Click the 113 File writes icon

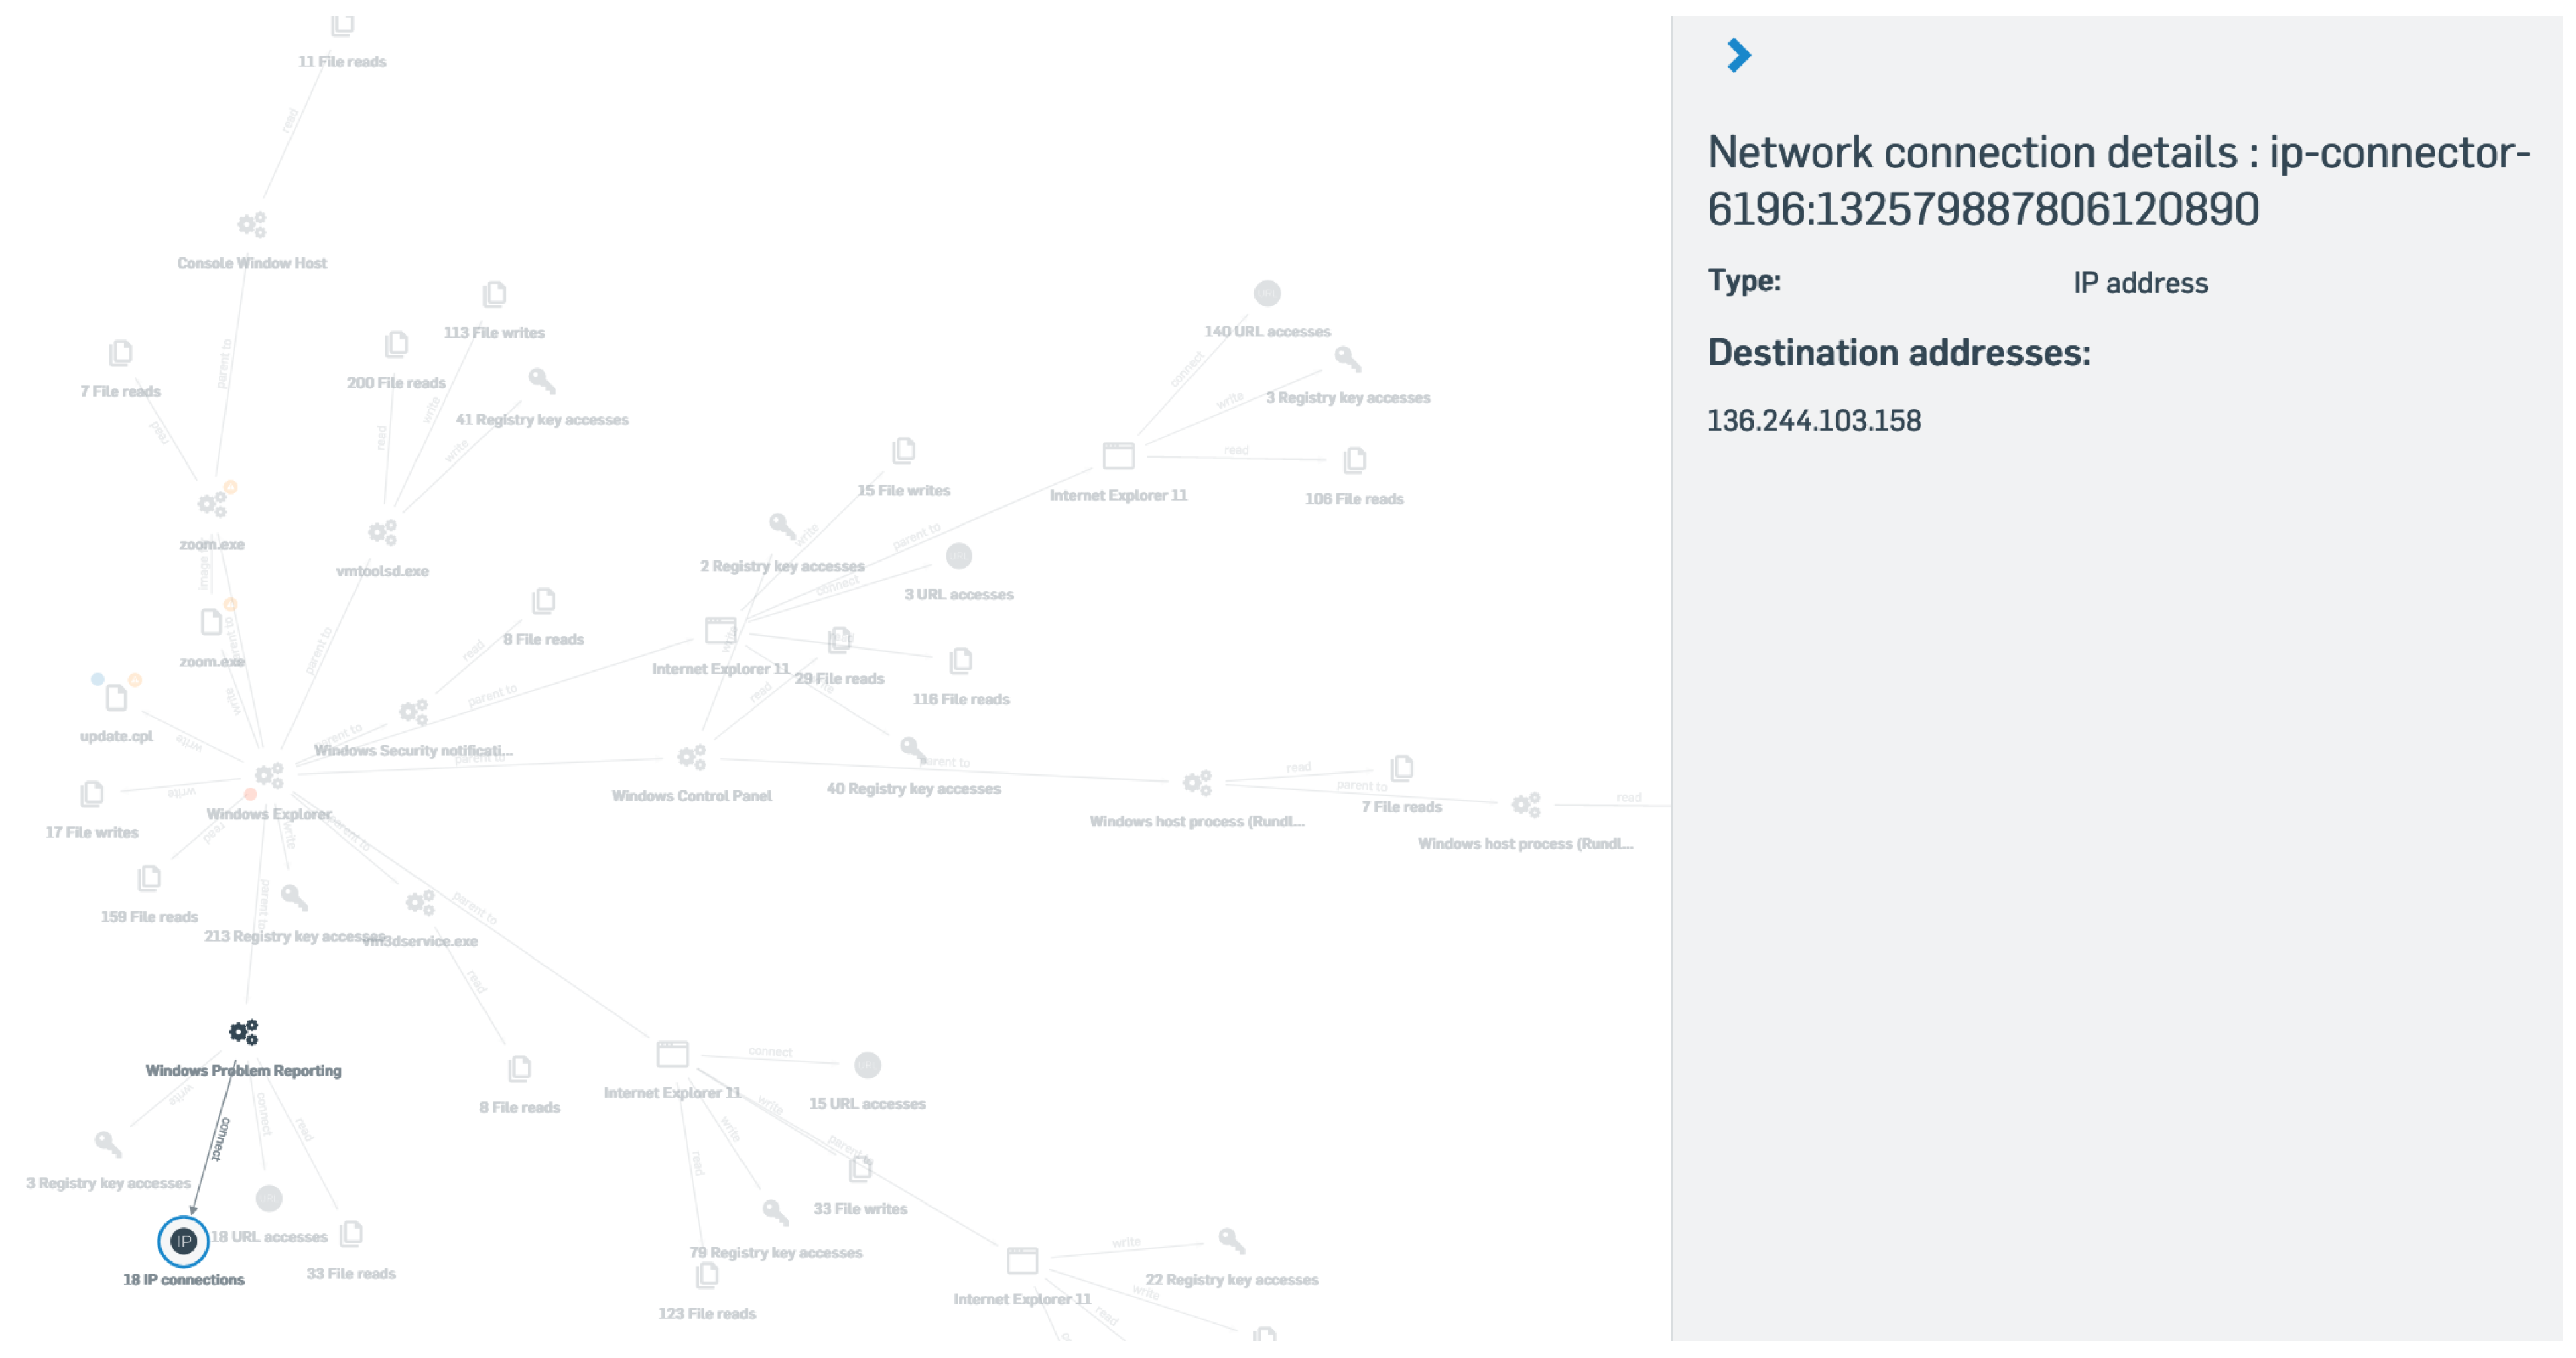(494, 294)
